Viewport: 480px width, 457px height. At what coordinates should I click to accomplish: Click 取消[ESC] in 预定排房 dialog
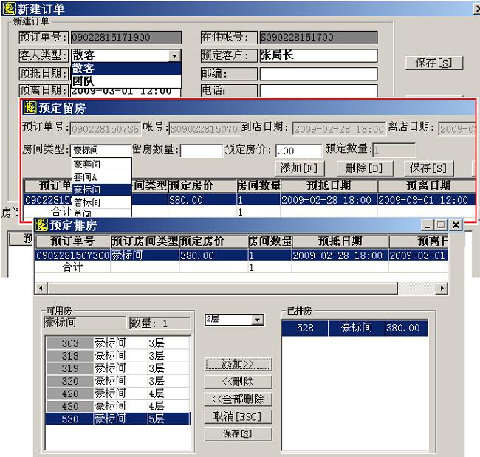(x=238, y=416)
